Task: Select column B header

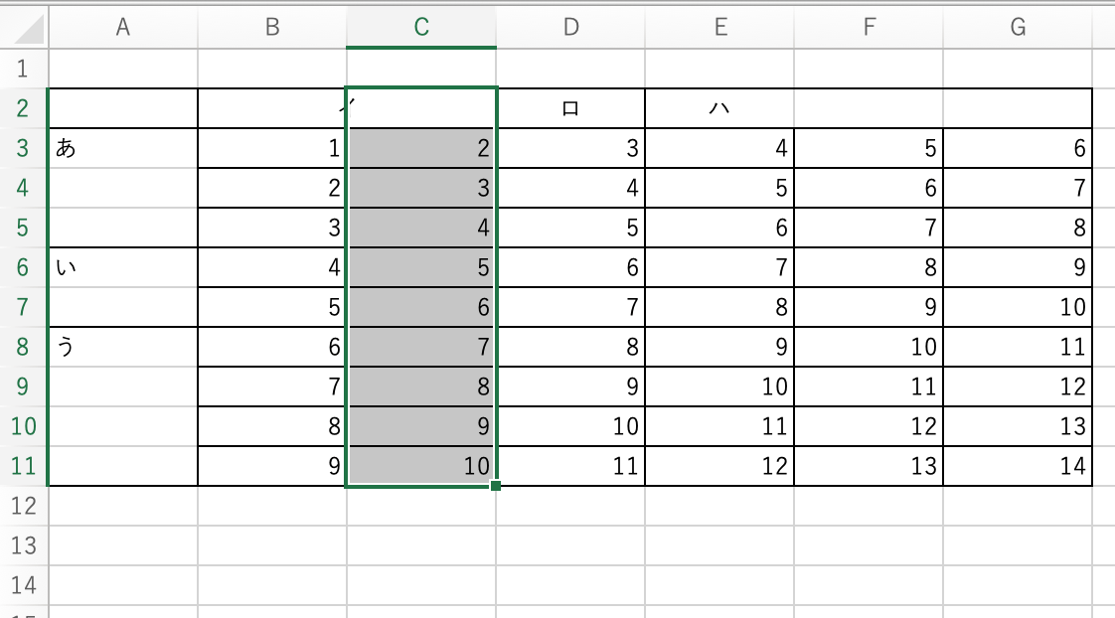Action: 272,28
